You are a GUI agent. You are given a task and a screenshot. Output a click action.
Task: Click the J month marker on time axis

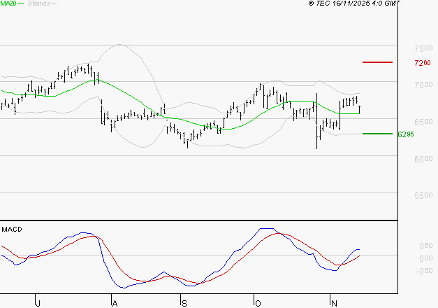pos(38,303)
